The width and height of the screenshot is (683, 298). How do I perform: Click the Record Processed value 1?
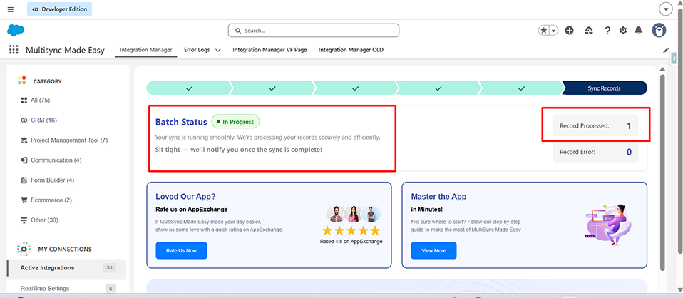pyautogui.click(x=629, y=126)
